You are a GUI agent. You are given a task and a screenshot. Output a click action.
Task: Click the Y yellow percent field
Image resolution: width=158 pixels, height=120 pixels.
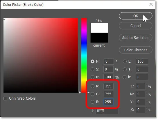pos(141,102)
